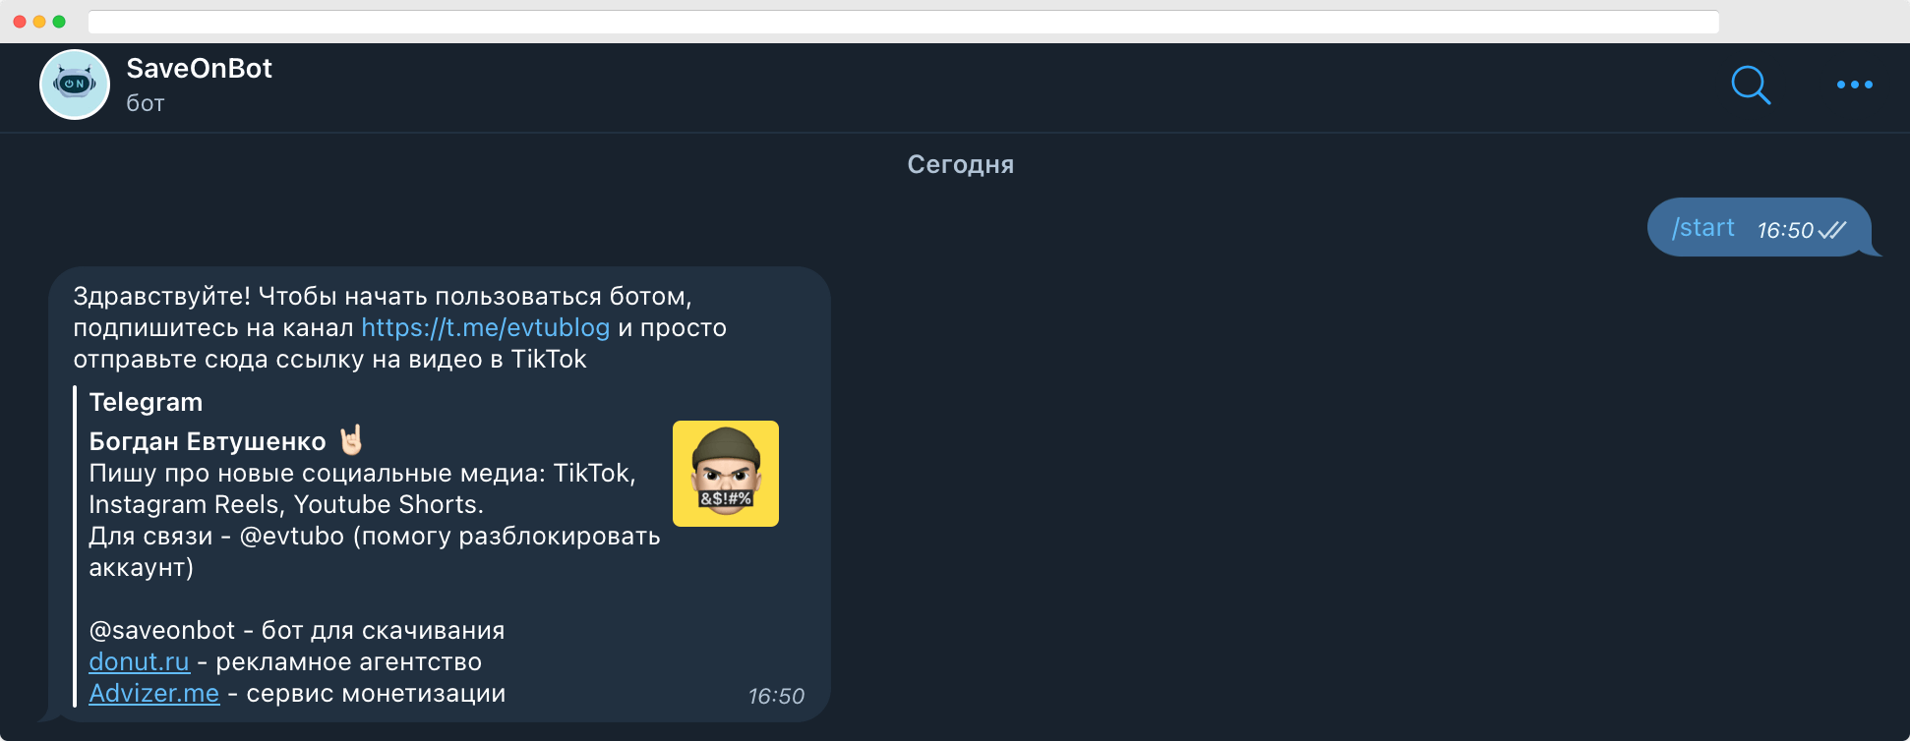
Task: Open the https://t.me/evtublog channel link
Action: (x=485, y=328)
